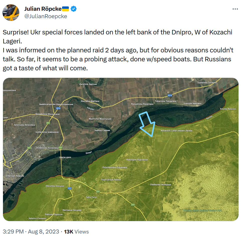Click Julian Röpcke's profile avatar
This screenshot has width=242, height=241.
tap(11, 12)
